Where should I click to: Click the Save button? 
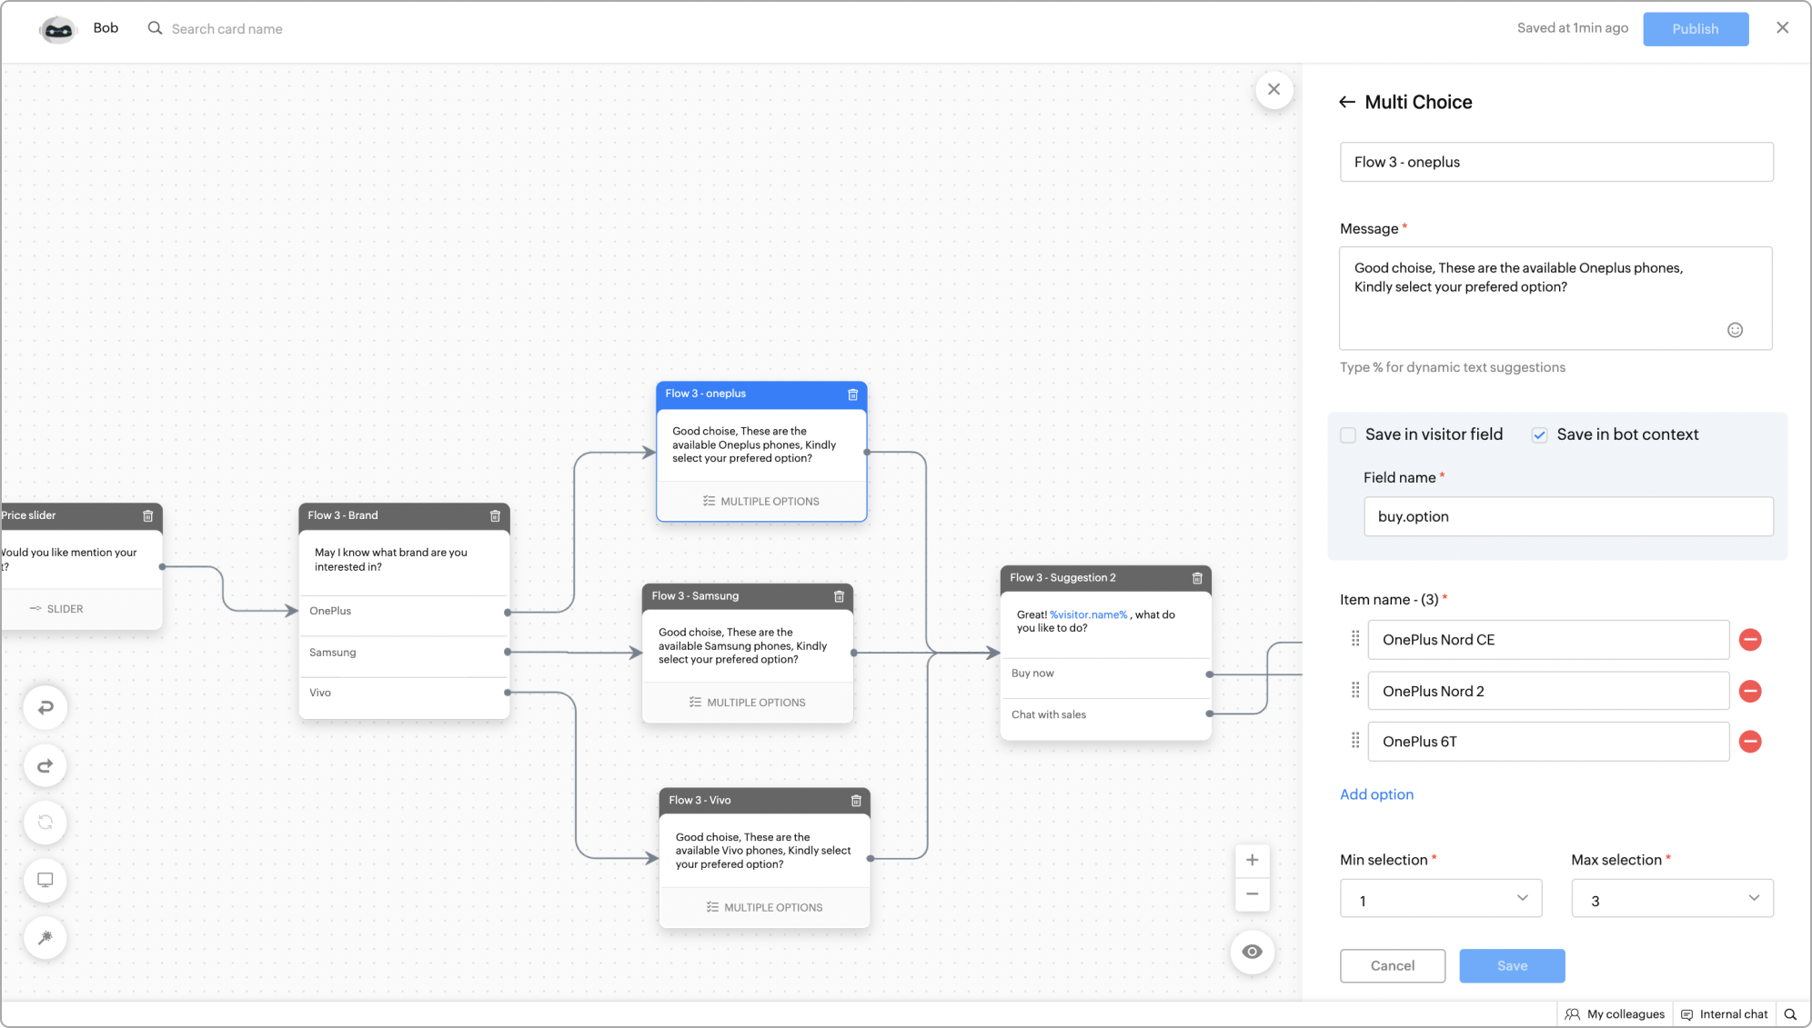tap(1512, 966)
